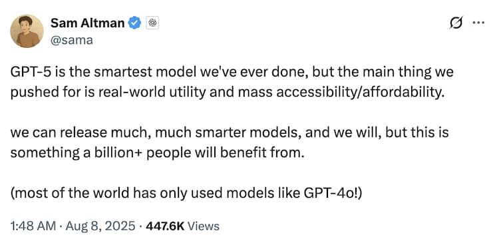Click the Aug 8, 2025 date

click(x=100, y=226)
